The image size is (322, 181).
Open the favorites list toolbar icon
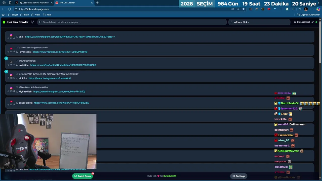pyautogui.click(x=300, y=9)
